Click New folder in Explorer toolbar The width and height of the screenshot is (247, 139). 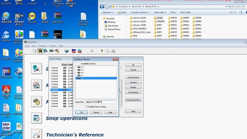pyautogui.click(x=186, y=12)
